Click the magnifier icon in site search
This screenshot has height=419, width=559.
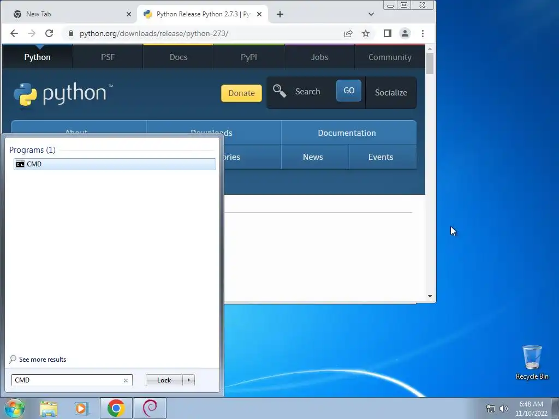point(279,91)
